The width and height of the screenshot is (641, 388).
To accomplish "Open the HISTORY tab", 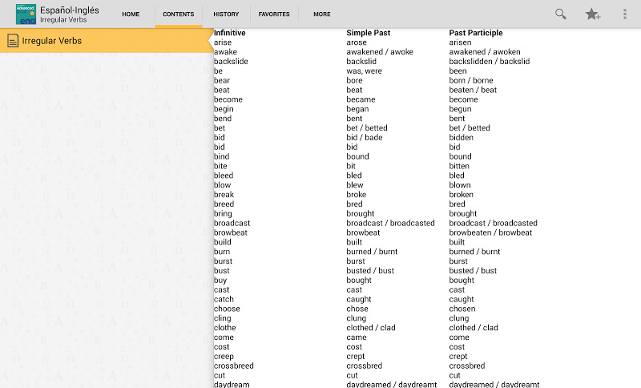I will (x=226, y=14).
